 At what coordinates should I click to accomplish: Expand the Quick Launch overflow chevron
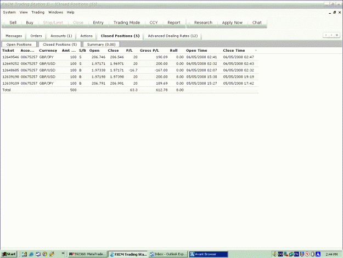[x=63, y=254]
